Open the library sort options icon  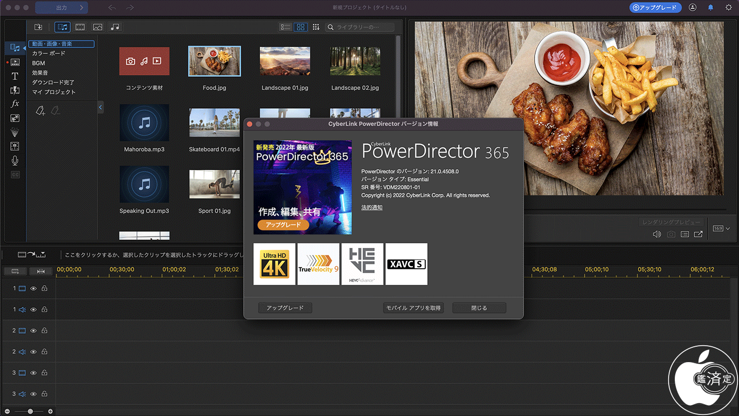tap(316, 27)
